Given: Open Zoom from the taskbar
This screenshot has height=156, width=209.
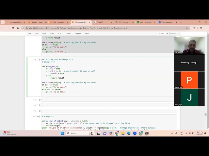Looking at the screenshot, I should pos(135,133).
